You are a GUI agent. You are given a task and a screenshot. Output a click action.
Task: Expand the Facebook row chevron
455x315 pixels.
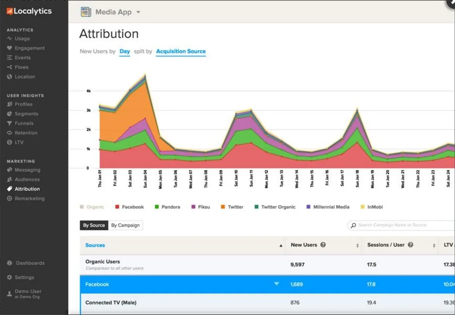tap(276, 284)
